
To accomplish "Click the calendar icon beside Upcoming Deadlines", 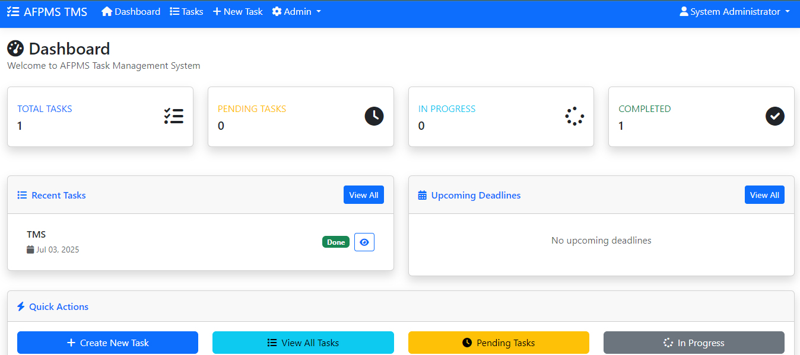I will (x=423, y=195).
